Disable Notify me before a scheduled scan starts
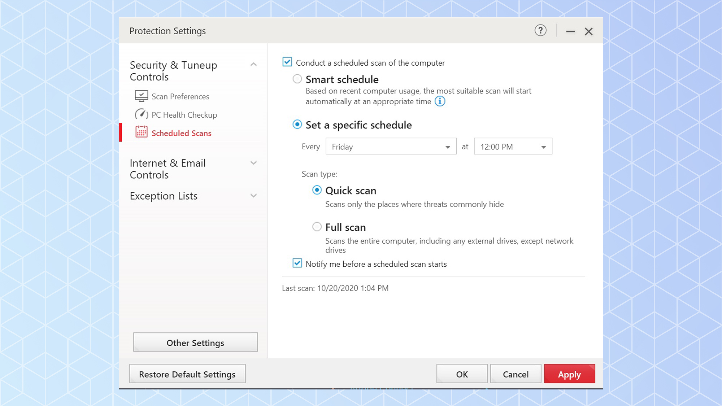722x406 pixels. tap(297, 263)
